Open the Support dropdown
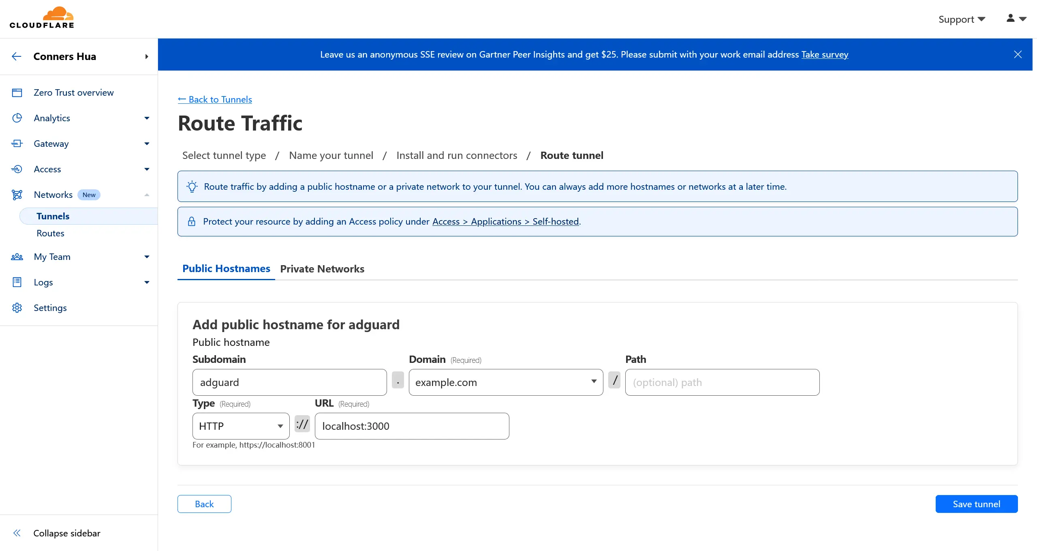Image resolution: width=1037 pixels, height=551 pixels. (962, 19)
